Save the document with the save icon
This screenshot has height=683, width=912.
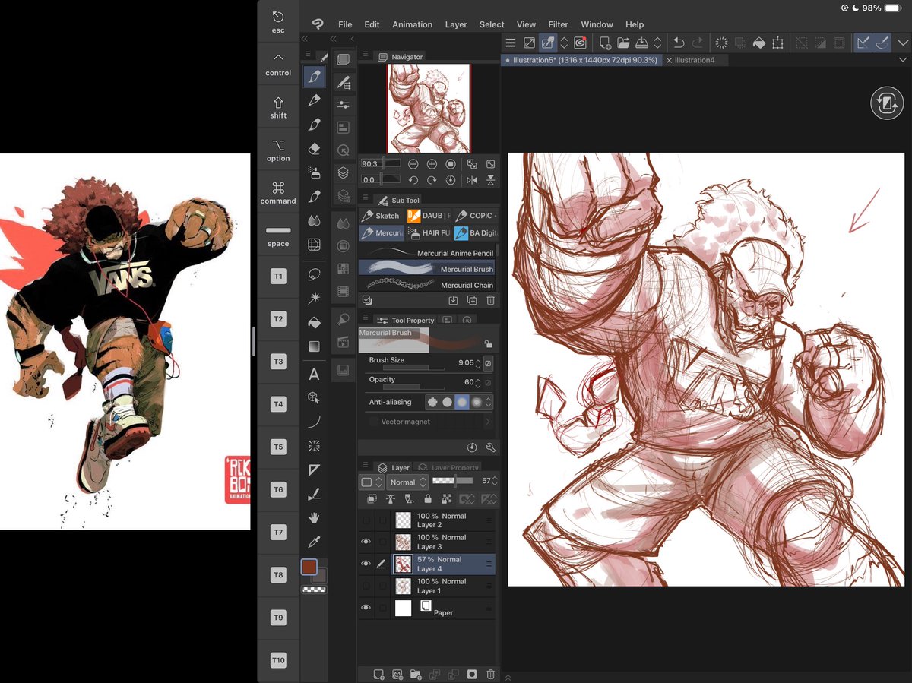[x=641, y=43]
